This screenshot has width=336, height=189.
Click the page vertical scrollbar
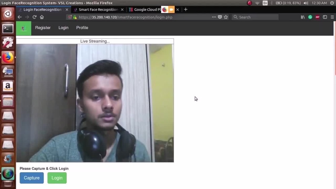pyautogui.click(x=335, y=48)
